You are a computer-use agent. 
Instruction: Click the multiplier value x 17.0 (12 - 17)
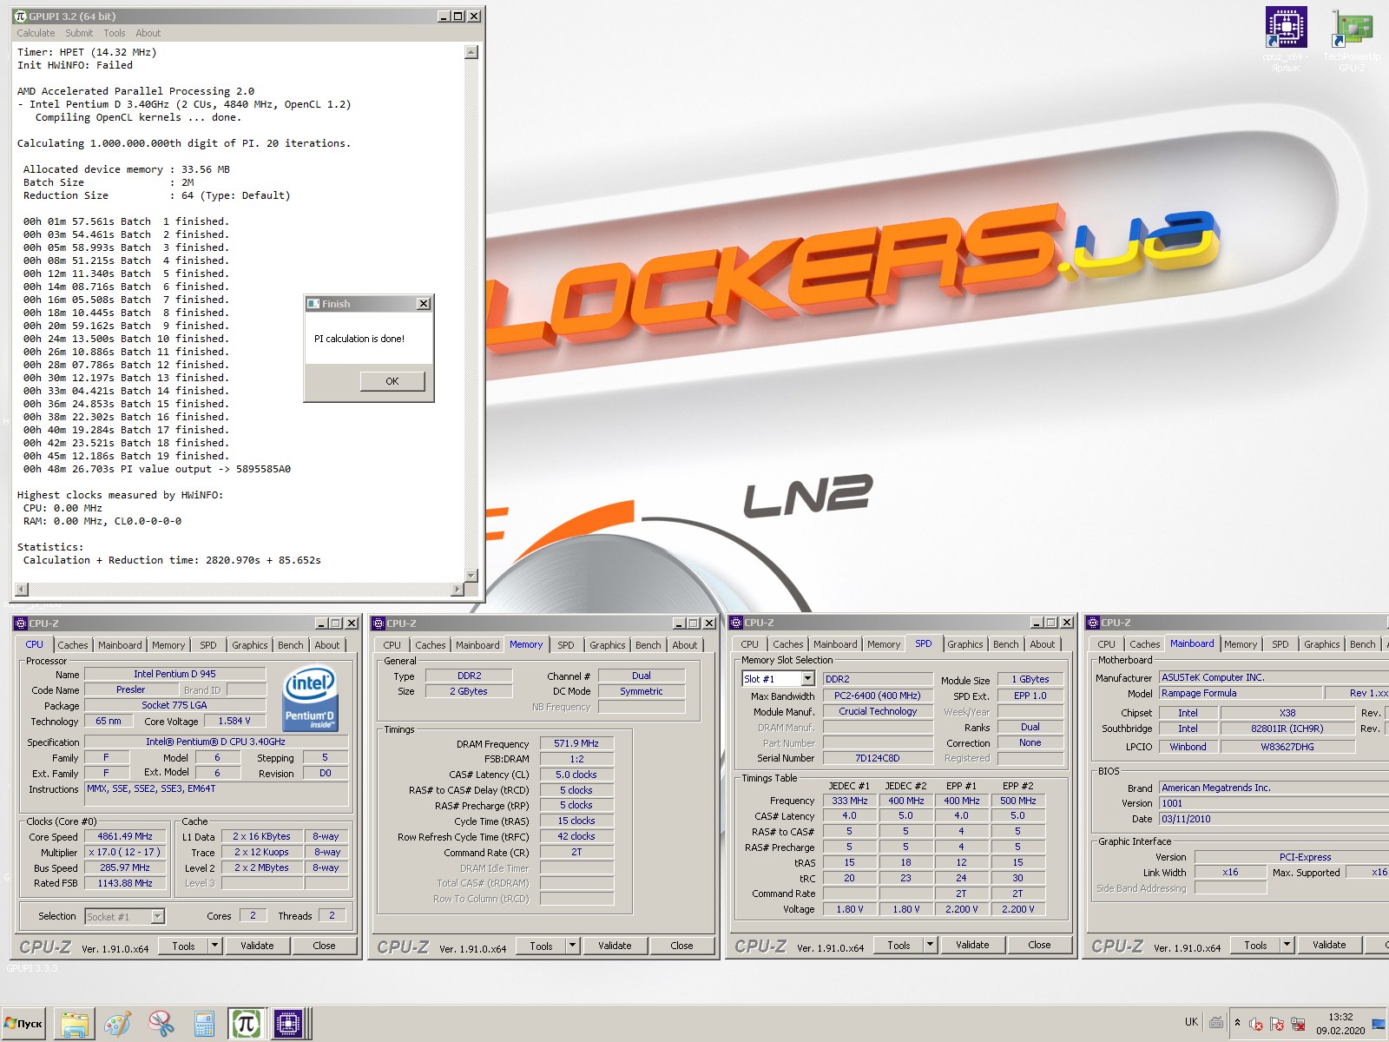click(126, 853)
